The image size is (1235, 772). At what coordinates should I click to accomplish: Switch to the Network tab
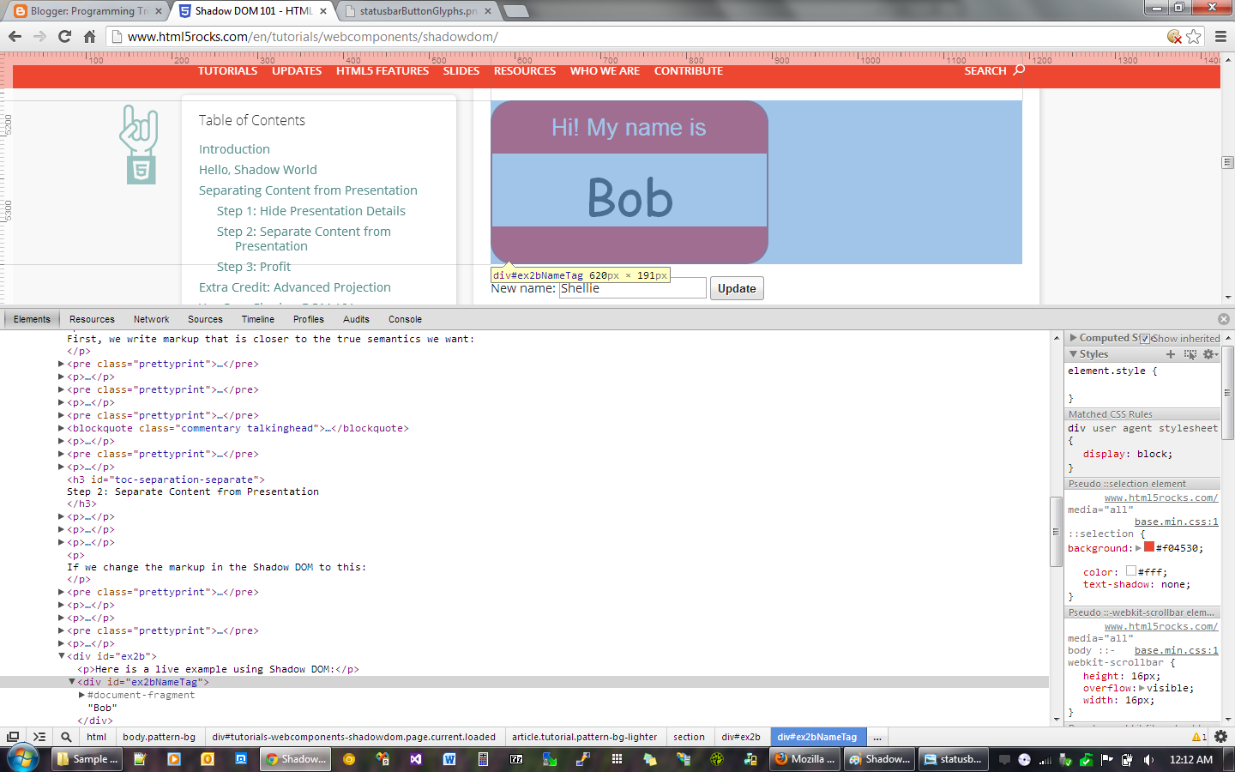(151, 319)
